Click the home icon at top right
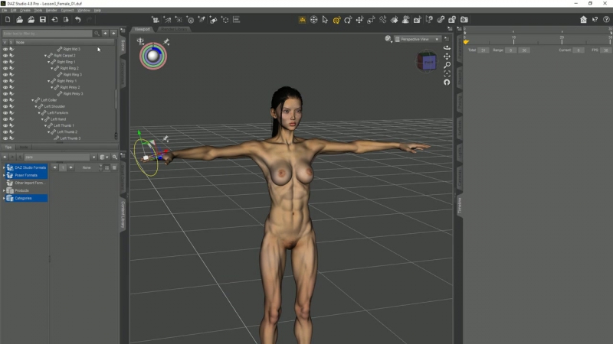613x344 pixels. click(583, 20)
